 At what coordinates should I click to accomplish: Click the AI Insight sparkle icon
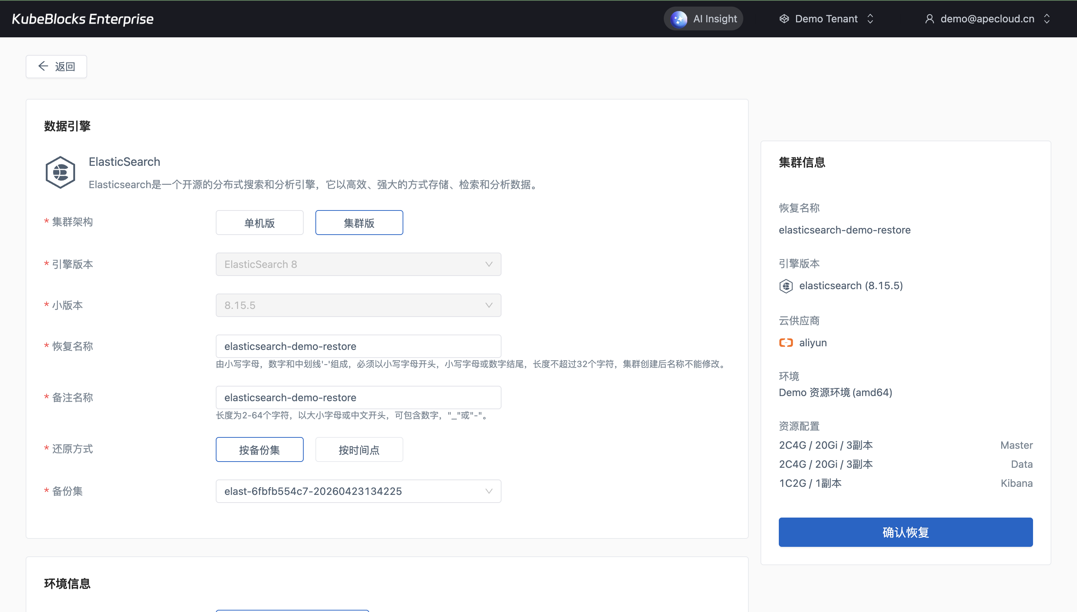pyautogui.click(x=679, y=19)
